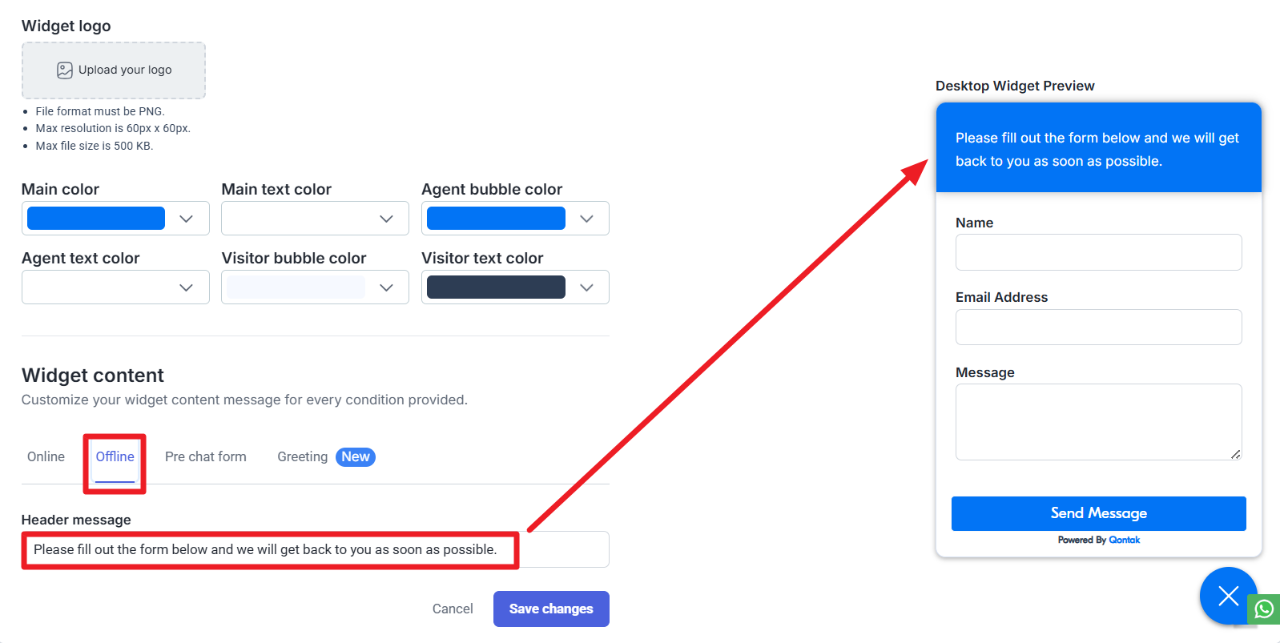Screen dimensions: 1280x643
Task: Expand the Main color dropdown
Action: 187,219
